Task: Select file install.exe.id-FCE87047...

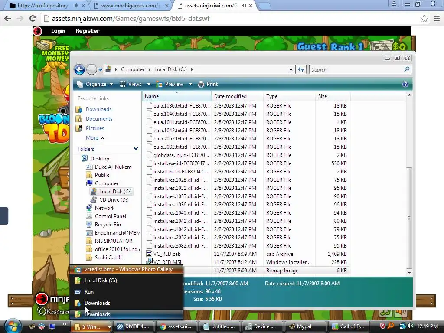Action: 181,163
